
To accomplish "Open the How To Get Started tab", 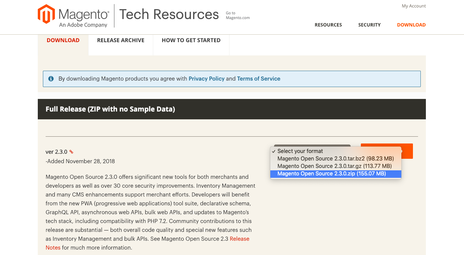I will coord(191,40).
